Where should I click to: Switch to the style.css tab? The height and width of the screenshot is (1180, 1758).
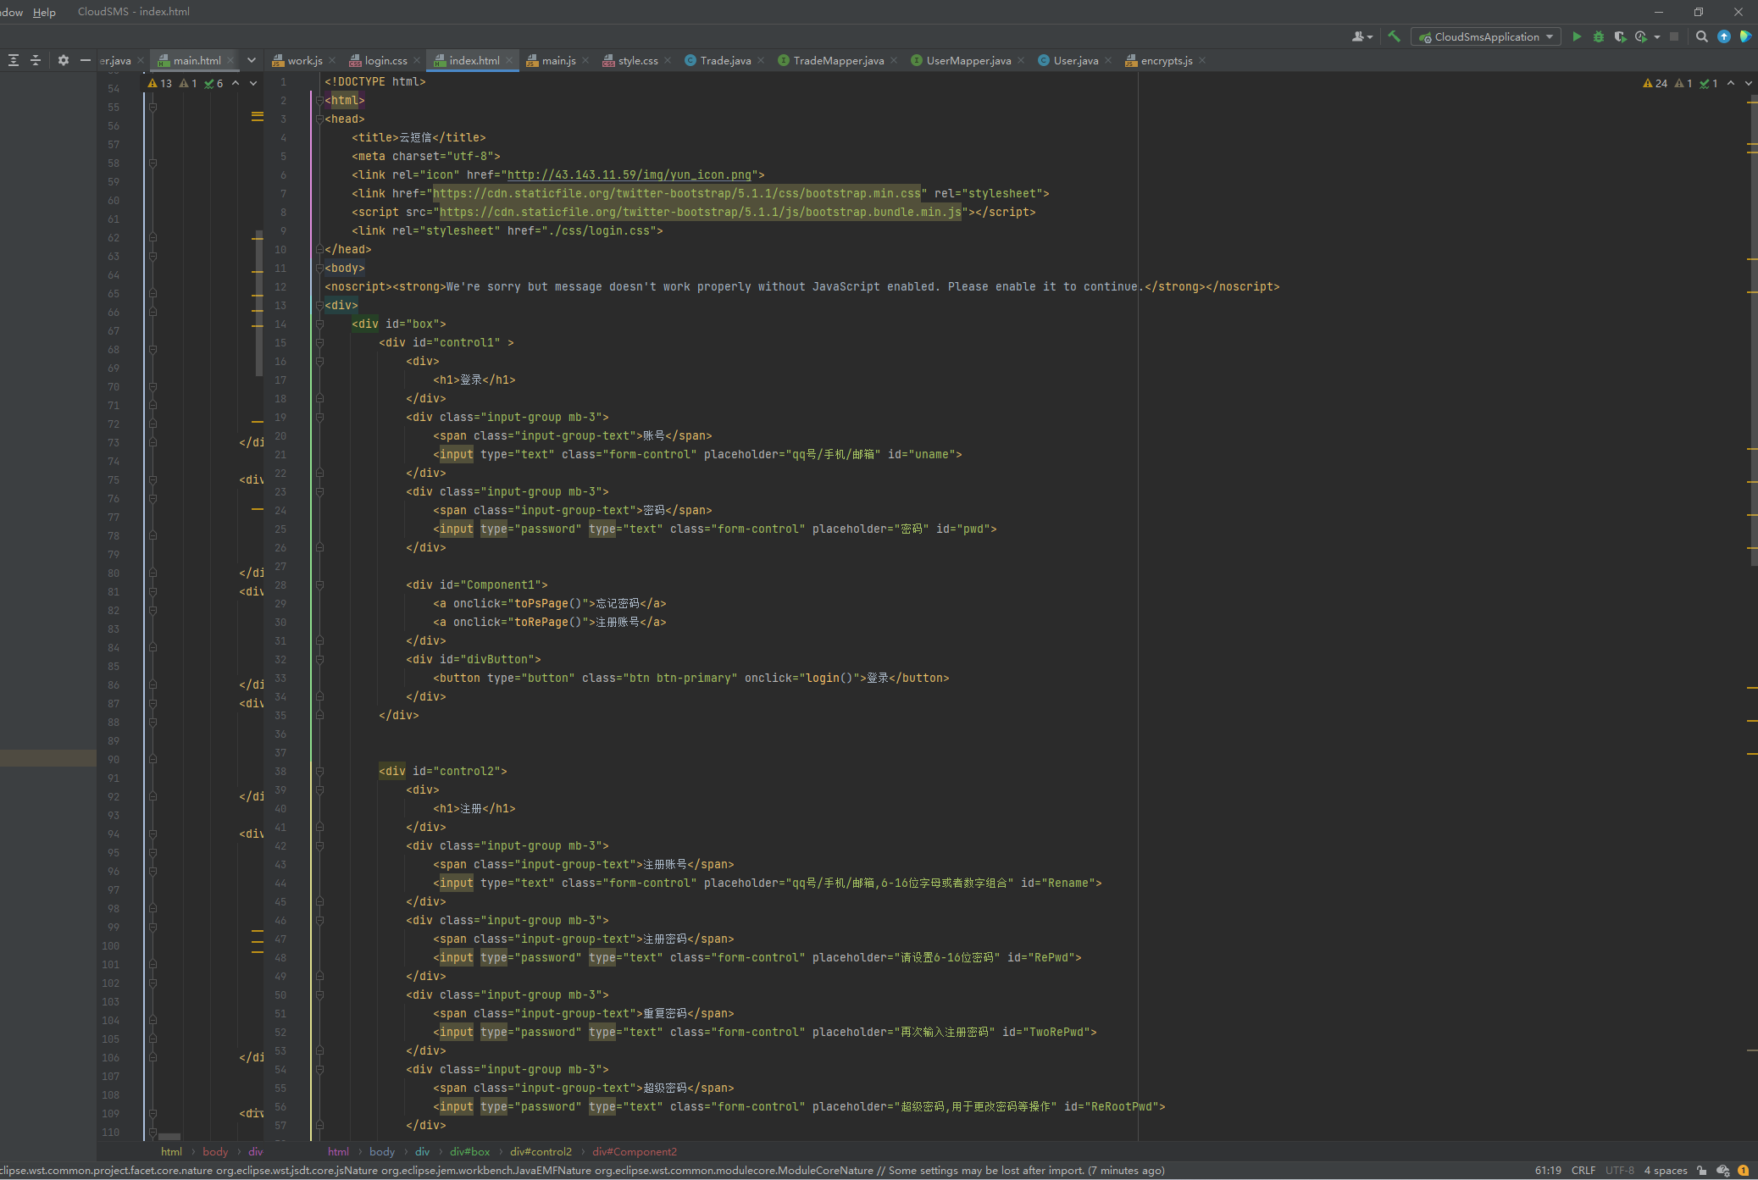637,60
